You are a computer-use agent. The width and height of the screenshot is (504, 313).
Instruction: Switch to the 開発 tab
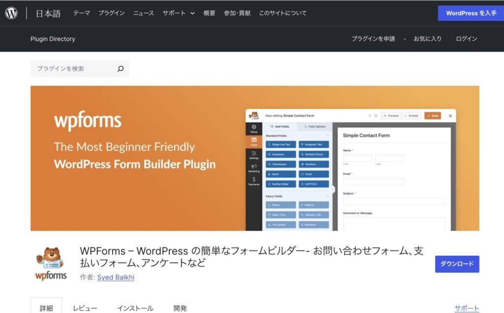coord(180,308)
